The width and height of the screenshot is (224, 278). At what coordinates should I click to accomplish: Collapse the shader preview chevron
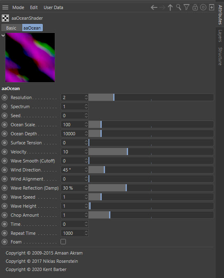[3, 35]
